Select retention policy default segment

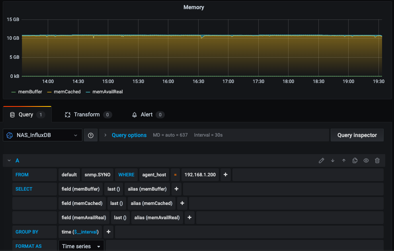click(69, 175)
